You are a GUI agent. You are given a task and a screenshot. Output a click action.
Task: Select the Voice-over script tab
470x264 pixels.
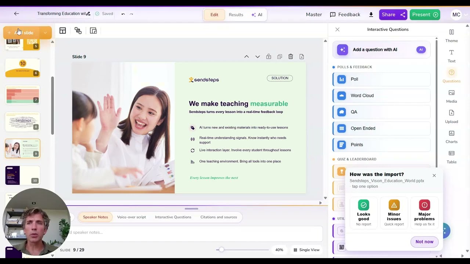(131, 217)
